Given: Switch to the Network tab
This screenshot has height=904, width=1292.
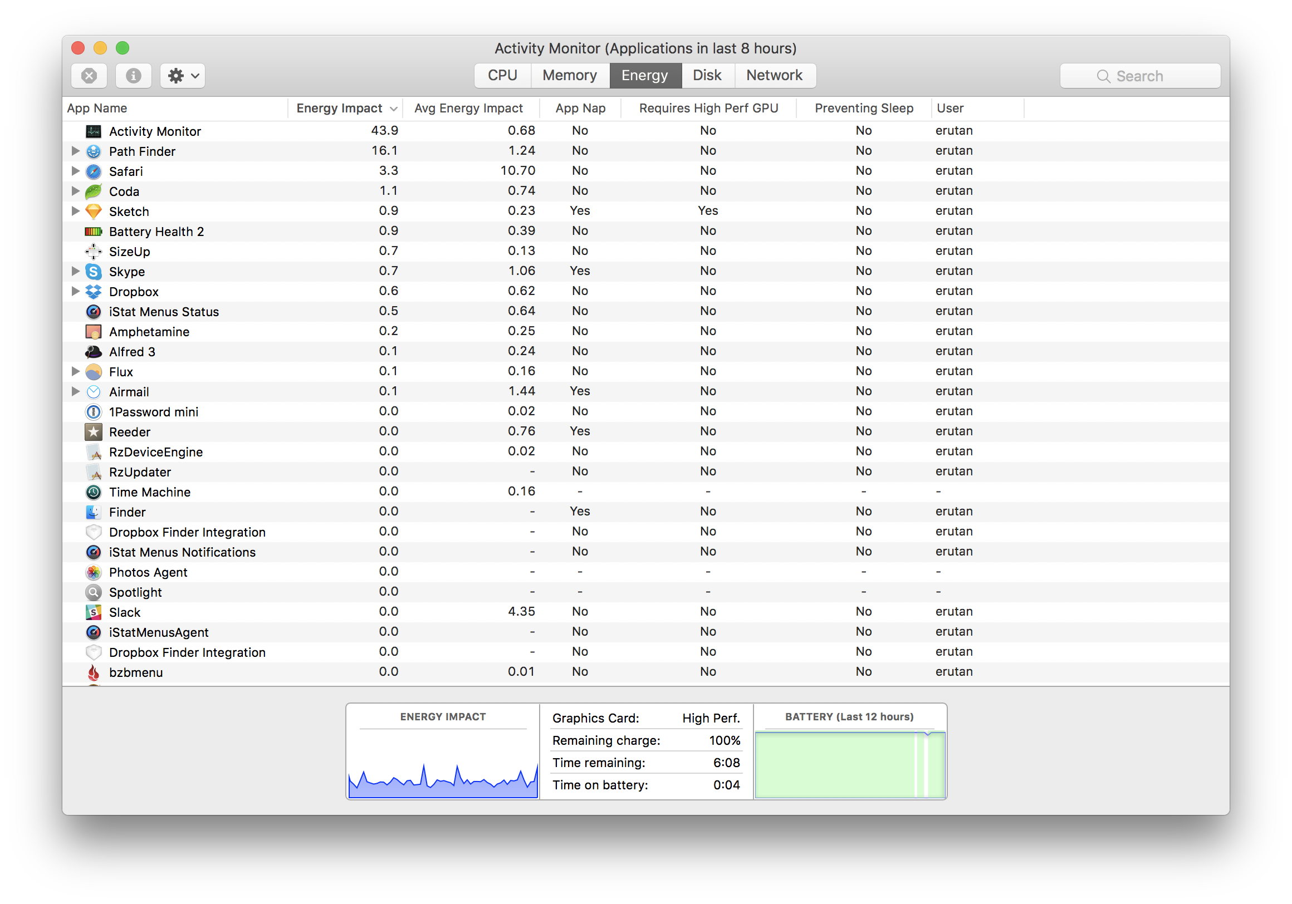Looking at the screenshot, I should click(x=775, y=75).
